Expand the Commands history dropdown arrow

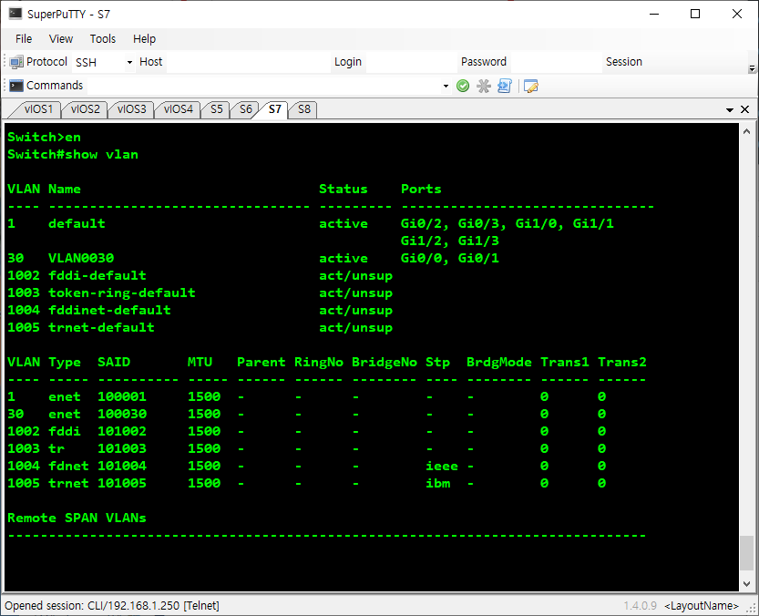(446, 87)
